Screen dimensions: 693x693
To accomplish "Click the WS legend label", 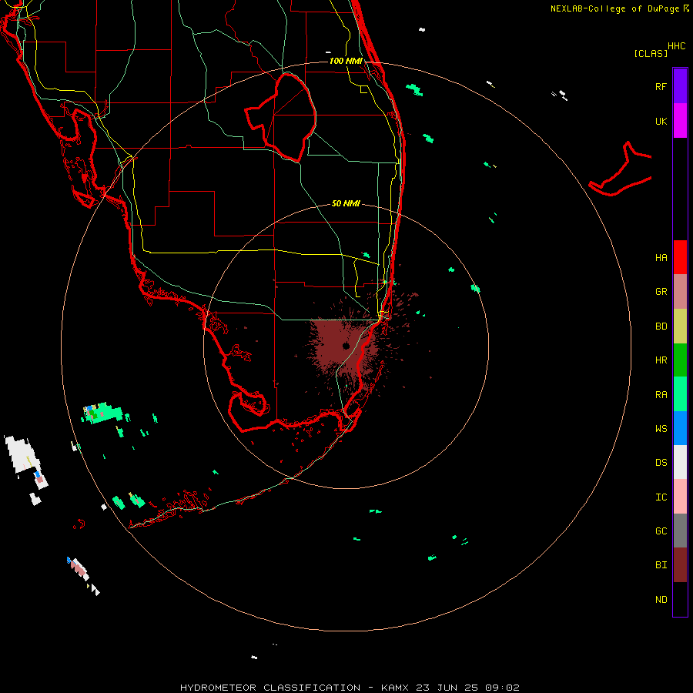I will (x=661, y=428).
